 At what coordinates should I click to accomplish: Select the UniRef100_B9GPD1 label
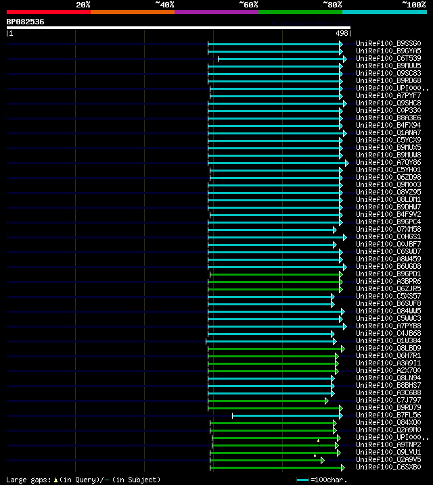tap(388, 274)
